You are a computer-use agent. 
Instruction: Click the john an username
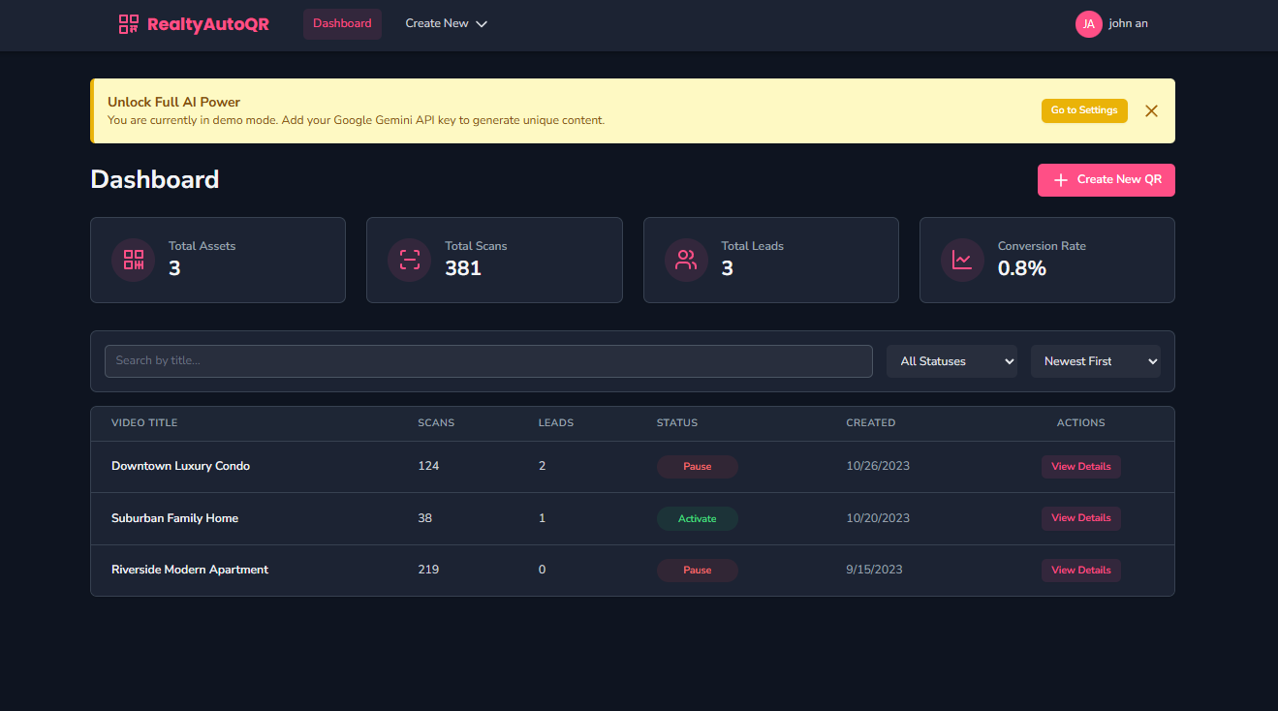click(1128, 24)
